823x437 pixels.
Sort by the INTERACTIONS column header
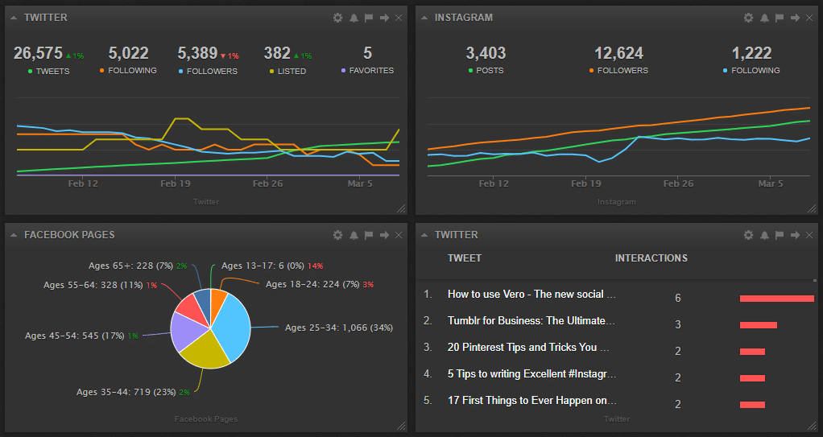(x=651, y=258)
